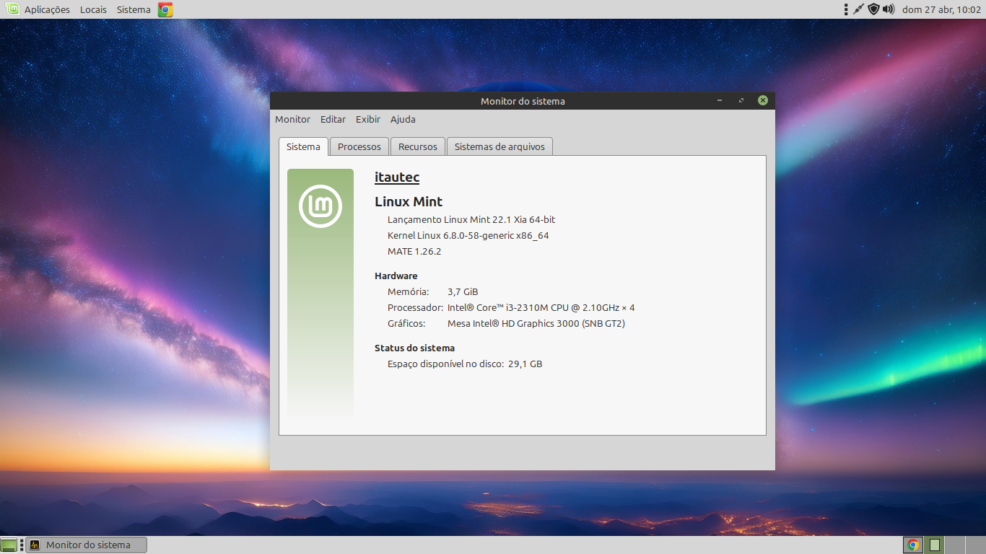Select the workspace with the green window outline

tap(934, 545)
